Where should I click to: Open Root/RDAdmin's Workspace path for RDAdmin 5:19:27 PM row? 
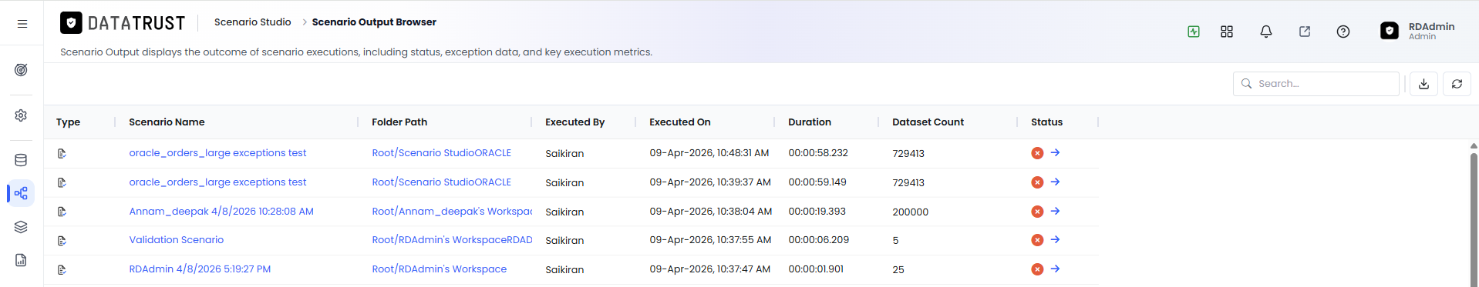(x=440, y=269)
